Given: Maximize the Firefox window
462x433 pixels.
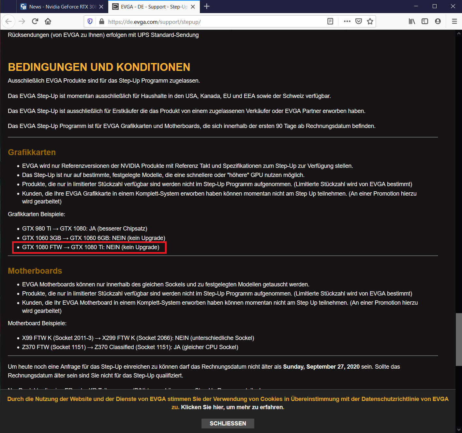Looking at the screenshot, I should click(x=435, y=7).
